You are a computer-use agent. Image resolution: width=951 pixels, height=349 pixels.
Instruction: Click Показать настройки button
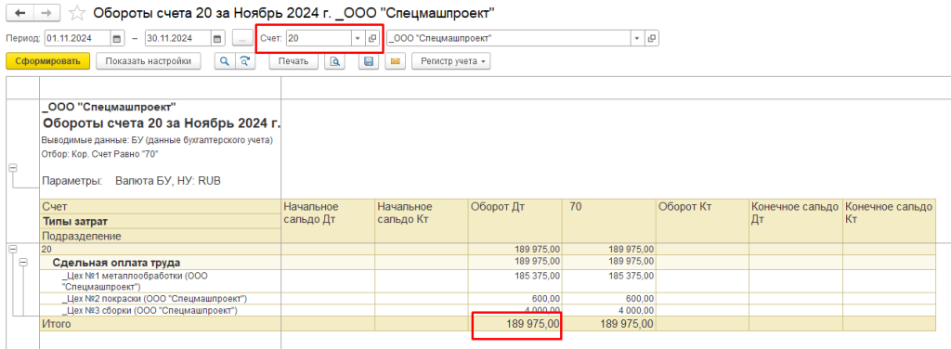149,61
